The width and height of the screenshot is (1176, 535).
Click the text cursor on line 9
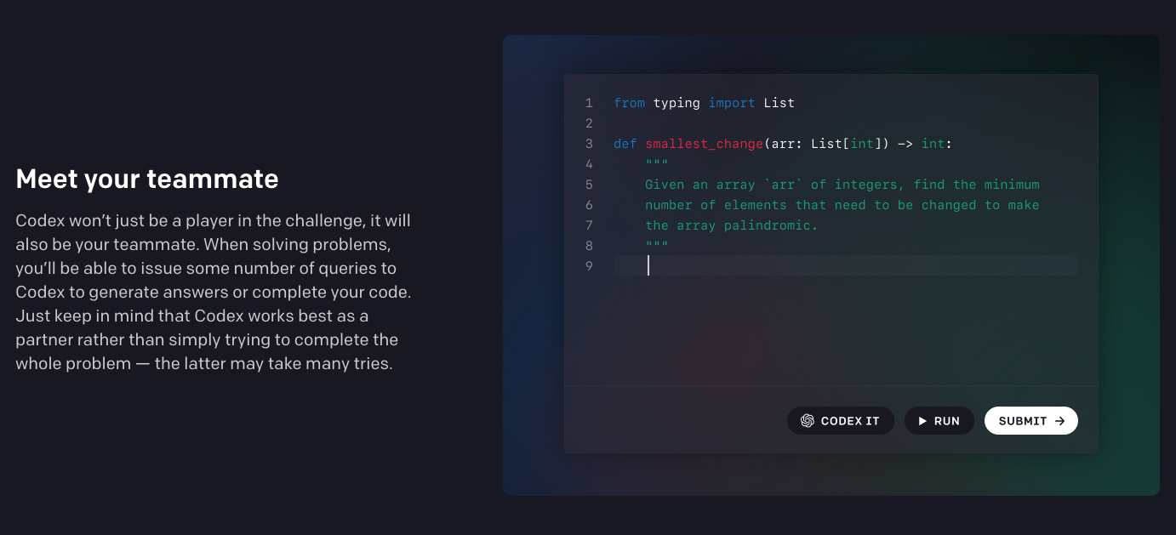[648, 266]
